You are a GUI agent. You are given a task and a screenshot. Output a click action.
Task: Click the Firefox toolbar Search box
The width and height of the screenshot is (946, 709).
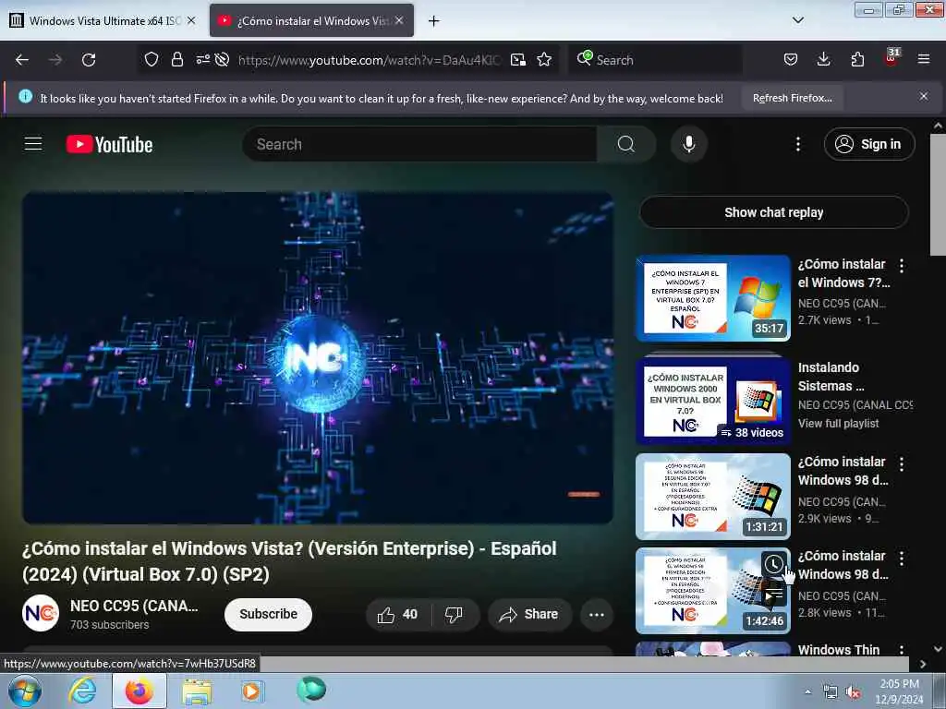(x=655, y=60)
